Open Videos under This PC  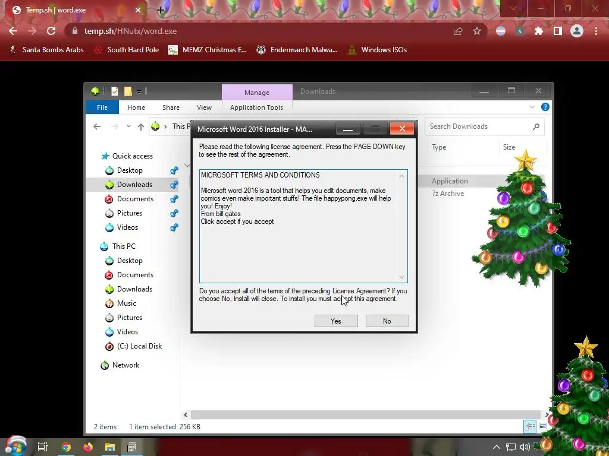[x=127, y=332]
